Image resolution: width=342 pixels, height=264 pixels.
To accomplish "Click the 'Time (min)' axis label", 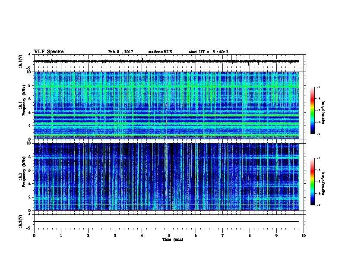I will tap(173, 239).
